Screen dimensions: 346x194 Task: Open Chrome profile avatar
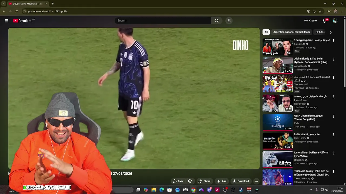click(x=335, y=11)
